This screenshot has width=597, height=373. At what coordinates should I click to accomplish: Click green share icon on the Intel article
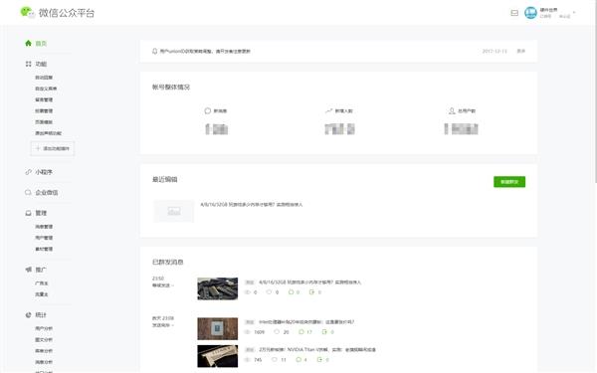(324, 332)
